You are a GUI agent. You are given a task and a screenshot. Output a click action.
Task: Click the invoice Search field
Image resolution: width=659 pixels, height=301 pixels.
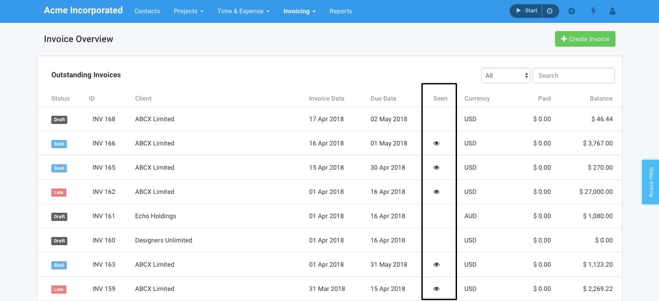coord(573,75)
